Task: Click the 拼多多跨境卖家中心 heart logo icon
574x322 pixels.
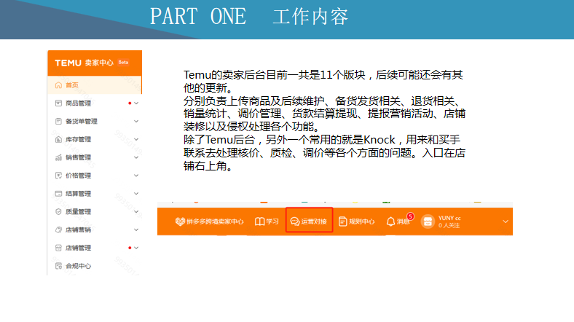Action: coord(180,221)
